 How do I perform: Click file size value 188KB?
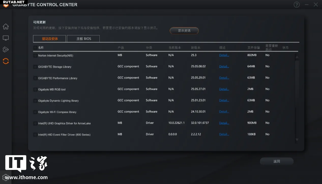[251, 134]
